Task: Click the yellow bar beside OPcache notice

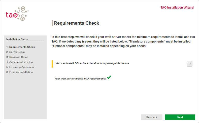Action: pyautogui.click(x=52, y=64)
